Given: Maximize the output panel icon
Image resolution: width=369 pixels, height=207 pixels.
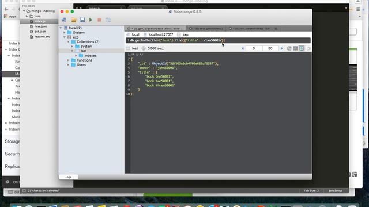Looking at the screenshot, I should tap(308, 48).
